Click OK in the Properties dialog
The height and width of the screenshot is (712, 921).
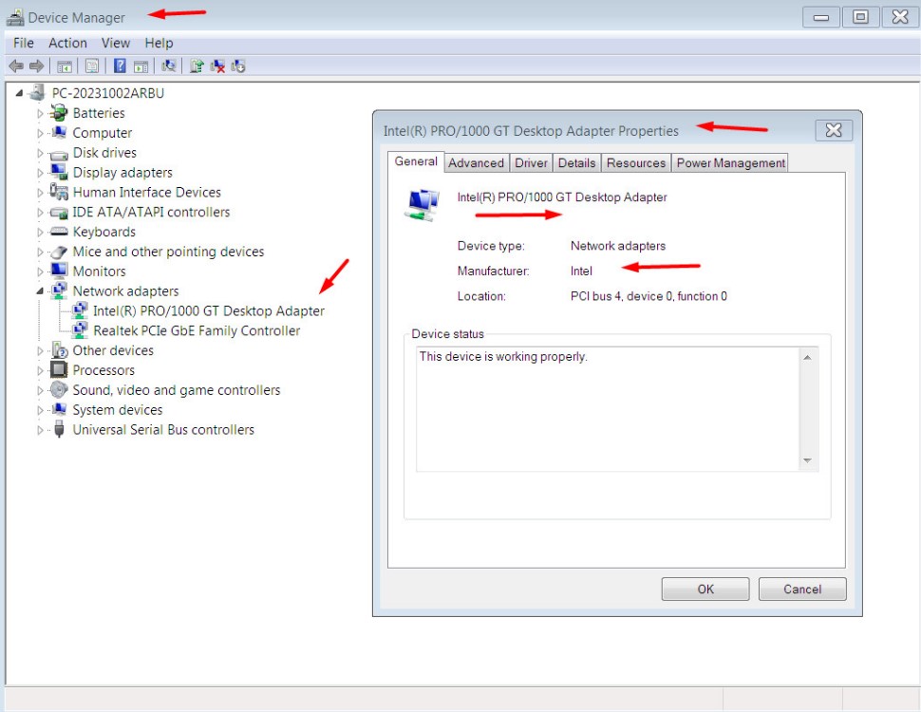pyautogui.click(x=705, y=589)
